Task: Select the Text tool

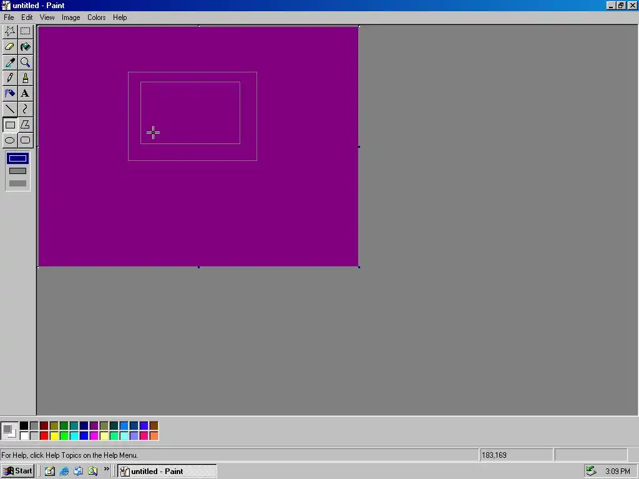Action: [25, 94]
